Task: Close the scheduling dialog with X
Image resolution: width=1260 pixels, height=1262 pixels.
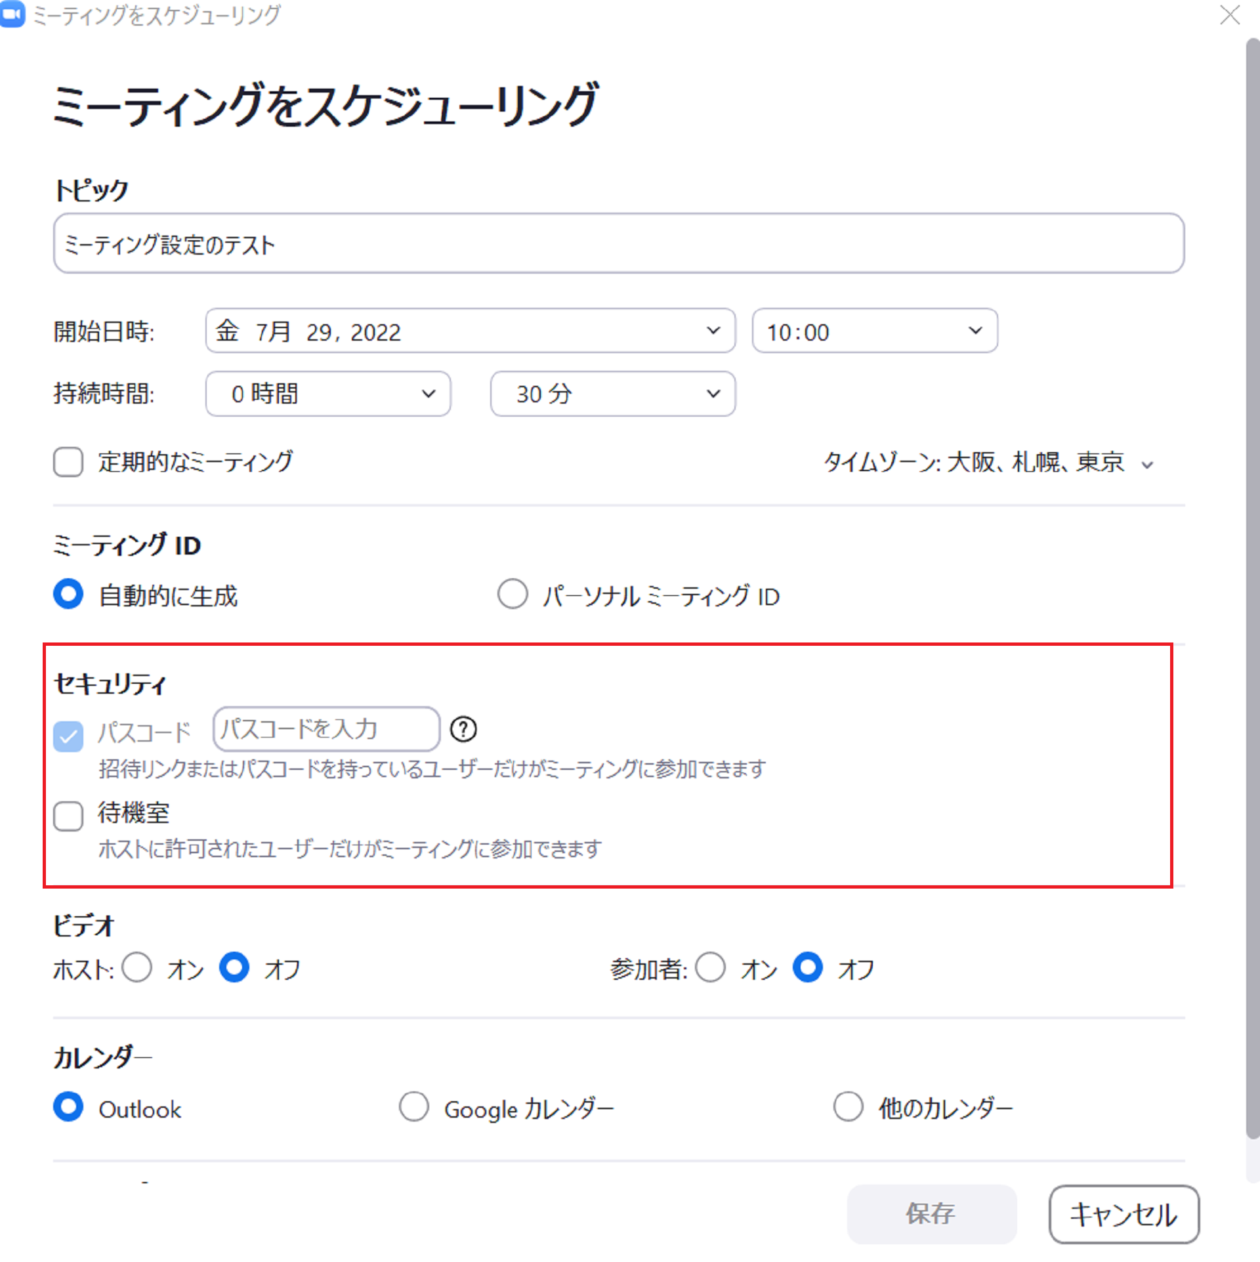Action: click(1229, 14)
